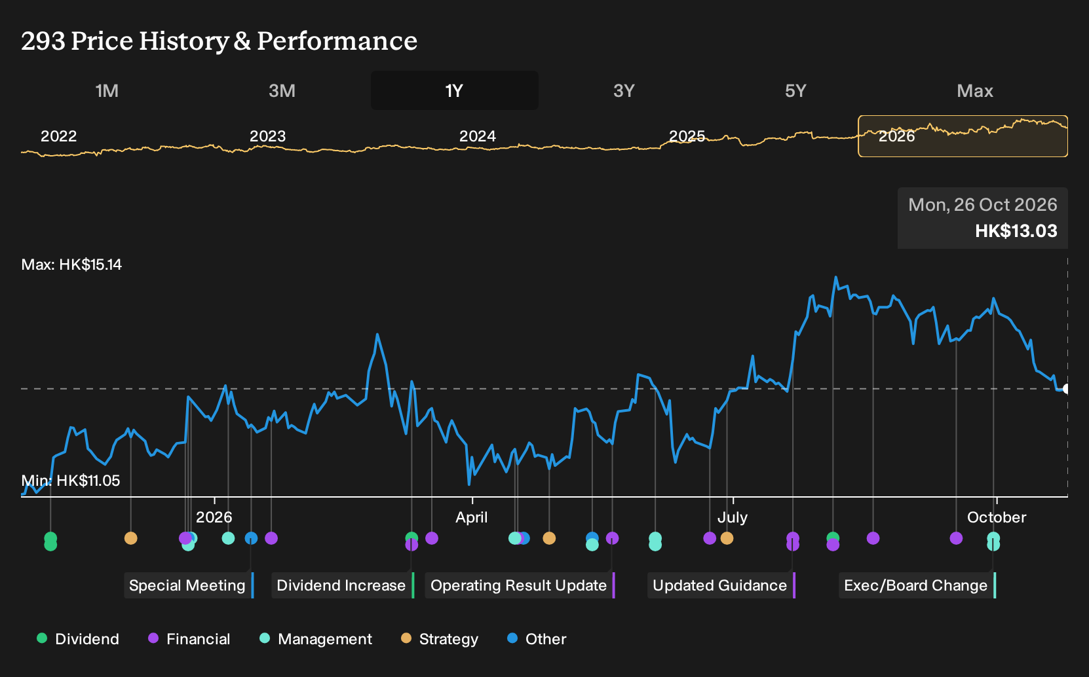1089x677 pixels.
Task: Open the Updated Guidance event label
Action: (721, 585)
